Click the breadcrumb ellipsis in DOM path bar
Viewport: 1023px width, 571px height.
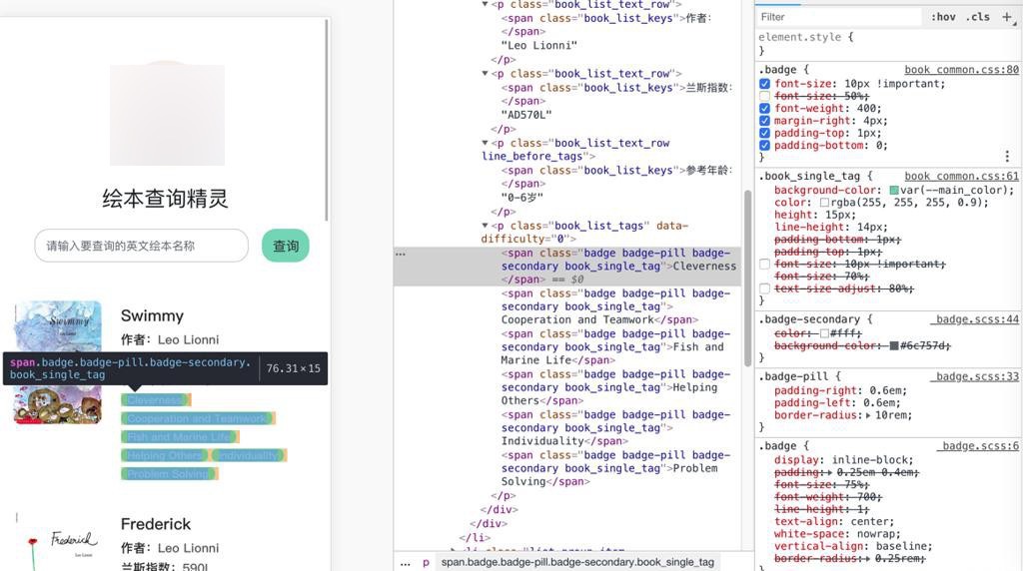coord(406,563)
